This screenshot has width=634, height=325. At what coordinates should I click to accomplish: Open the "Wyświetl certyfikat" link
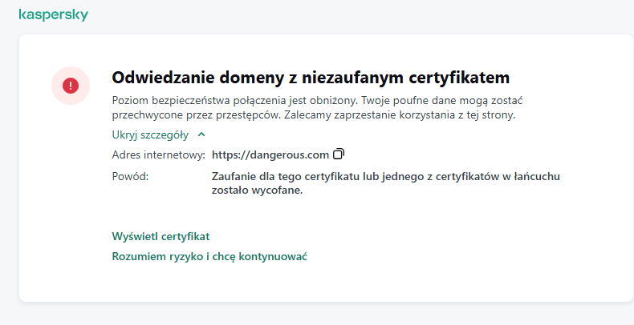click(161, 236)
